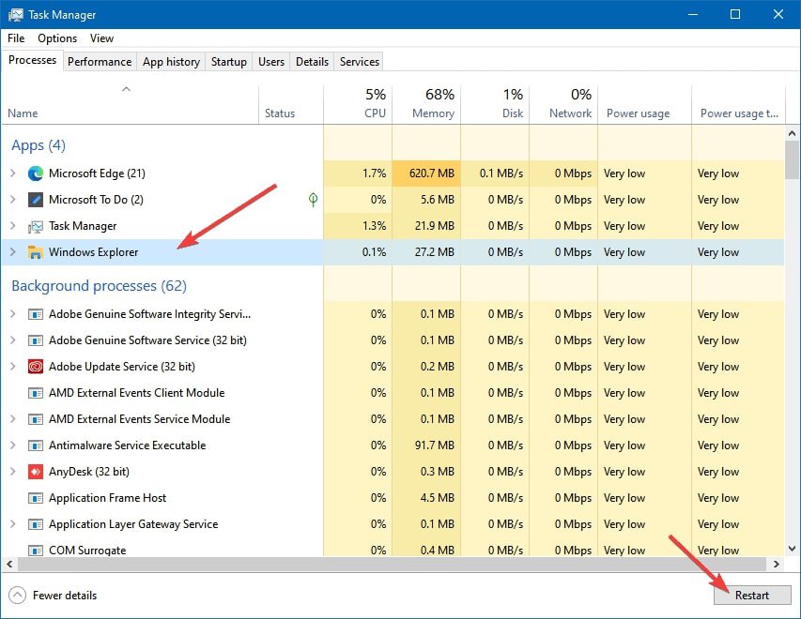Expand the Task Manager process entry
801x619 pixels.
[x=13, y=226]
